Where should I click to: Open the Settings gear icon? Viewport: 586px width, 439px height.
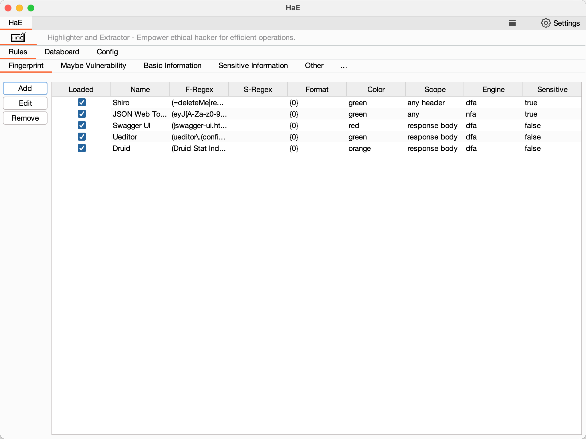pyautogui.click(x=545, y=23)
